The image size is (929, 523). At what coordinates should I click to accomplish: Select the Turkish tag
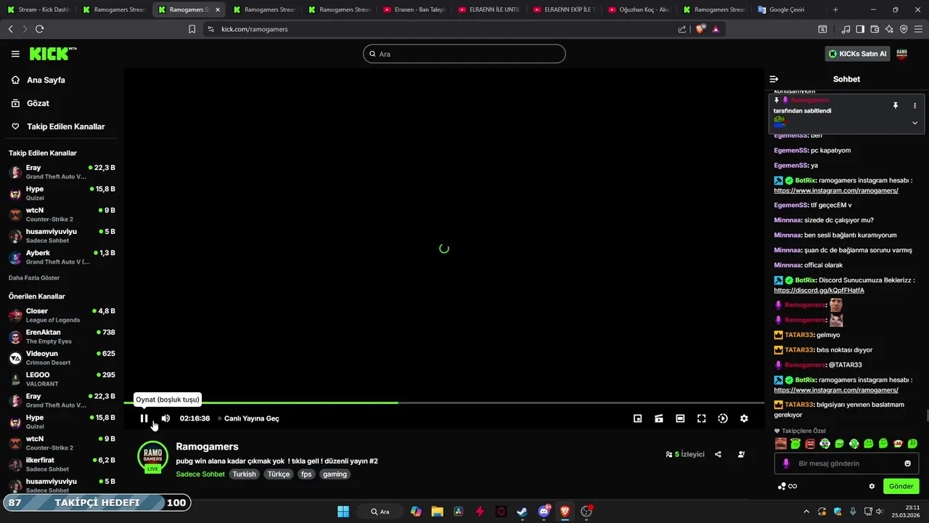coord(245,474)
